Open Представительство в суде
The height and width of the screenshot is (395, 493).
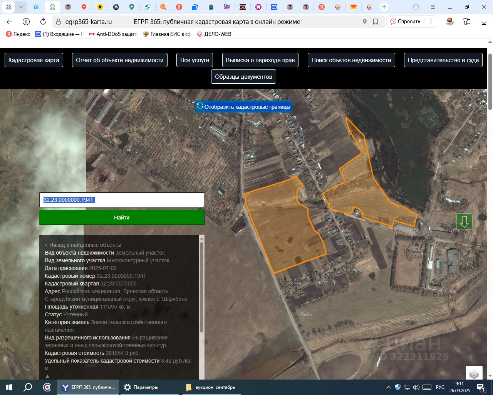(x=443, y=60)
